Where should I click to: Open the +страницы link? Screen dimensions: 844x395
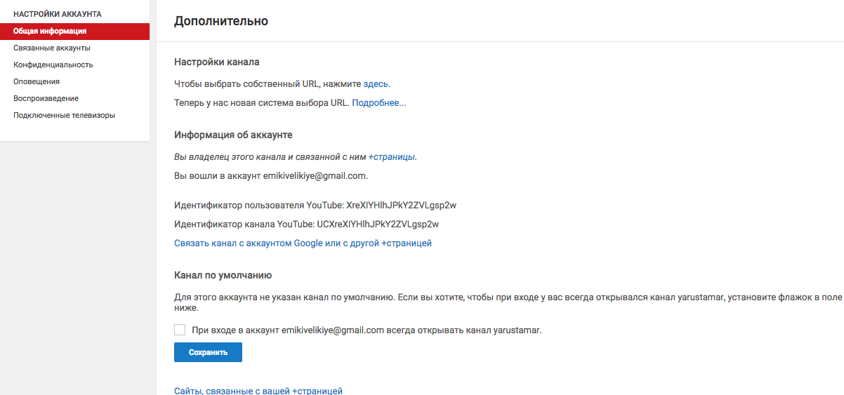pyautogui.click(x=392, y=156)
